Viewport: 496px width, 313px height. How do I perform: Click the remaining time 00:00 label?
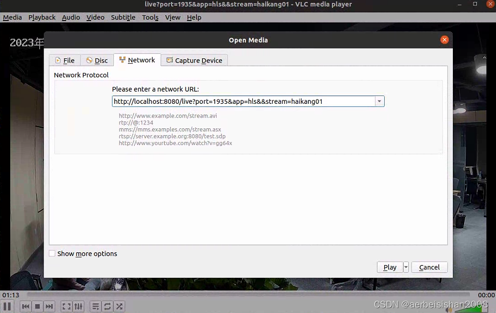click(x=486, y=295)
